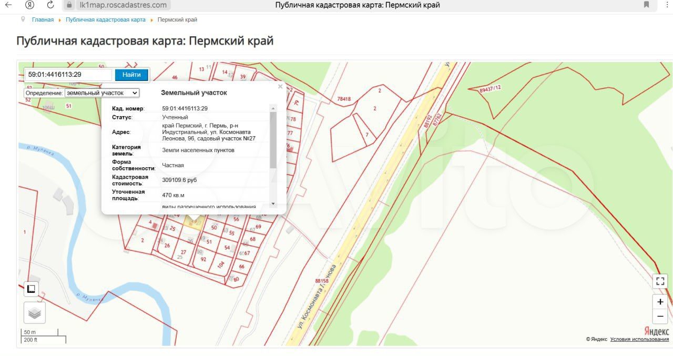Switch the map to fullscreen mode
Viewport: 673px width, 356px height.
pyautogui.click(x=660, y=281)
